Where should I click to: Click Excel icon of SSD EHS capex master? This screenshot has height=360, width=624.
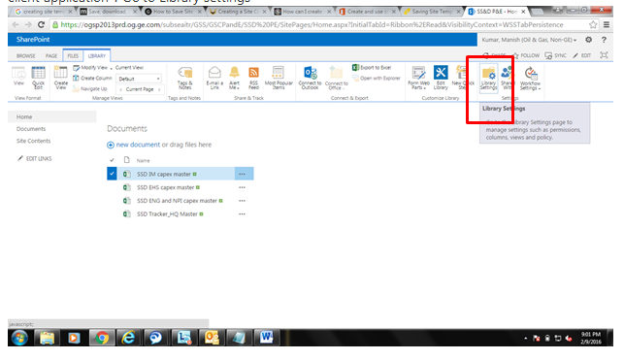coord(126,187)
